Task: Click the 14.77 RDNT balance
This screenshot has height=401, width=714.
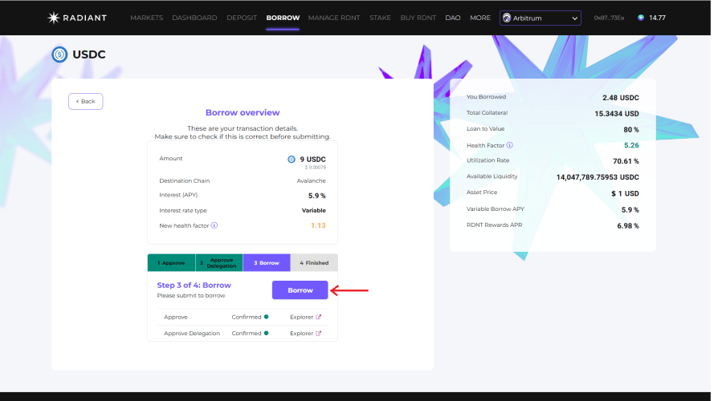Action: (657, 18)
